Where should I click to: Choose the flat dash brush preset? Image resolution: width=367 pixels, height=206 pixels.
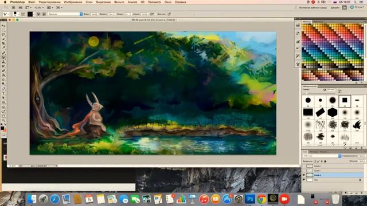[357, 101]
